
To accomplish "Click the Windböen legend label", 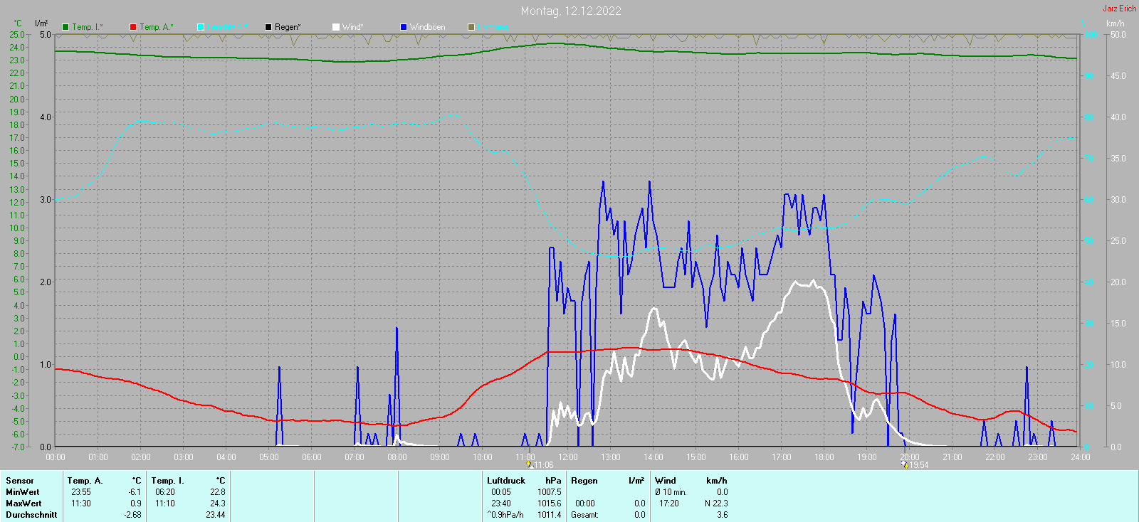I will [x=427, y=27].
